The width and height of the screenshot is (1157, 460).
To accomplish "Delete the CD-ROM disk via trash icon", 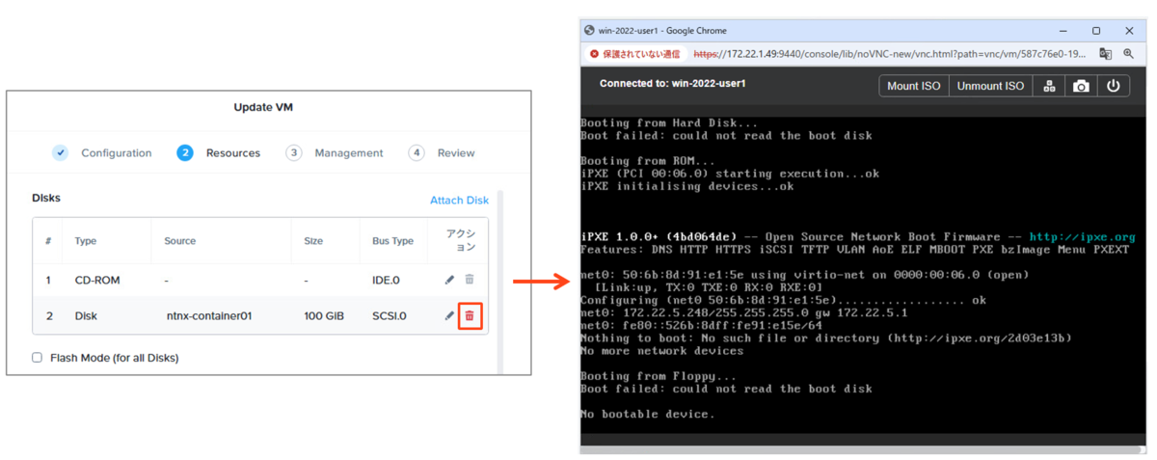I will pos(470,280).
